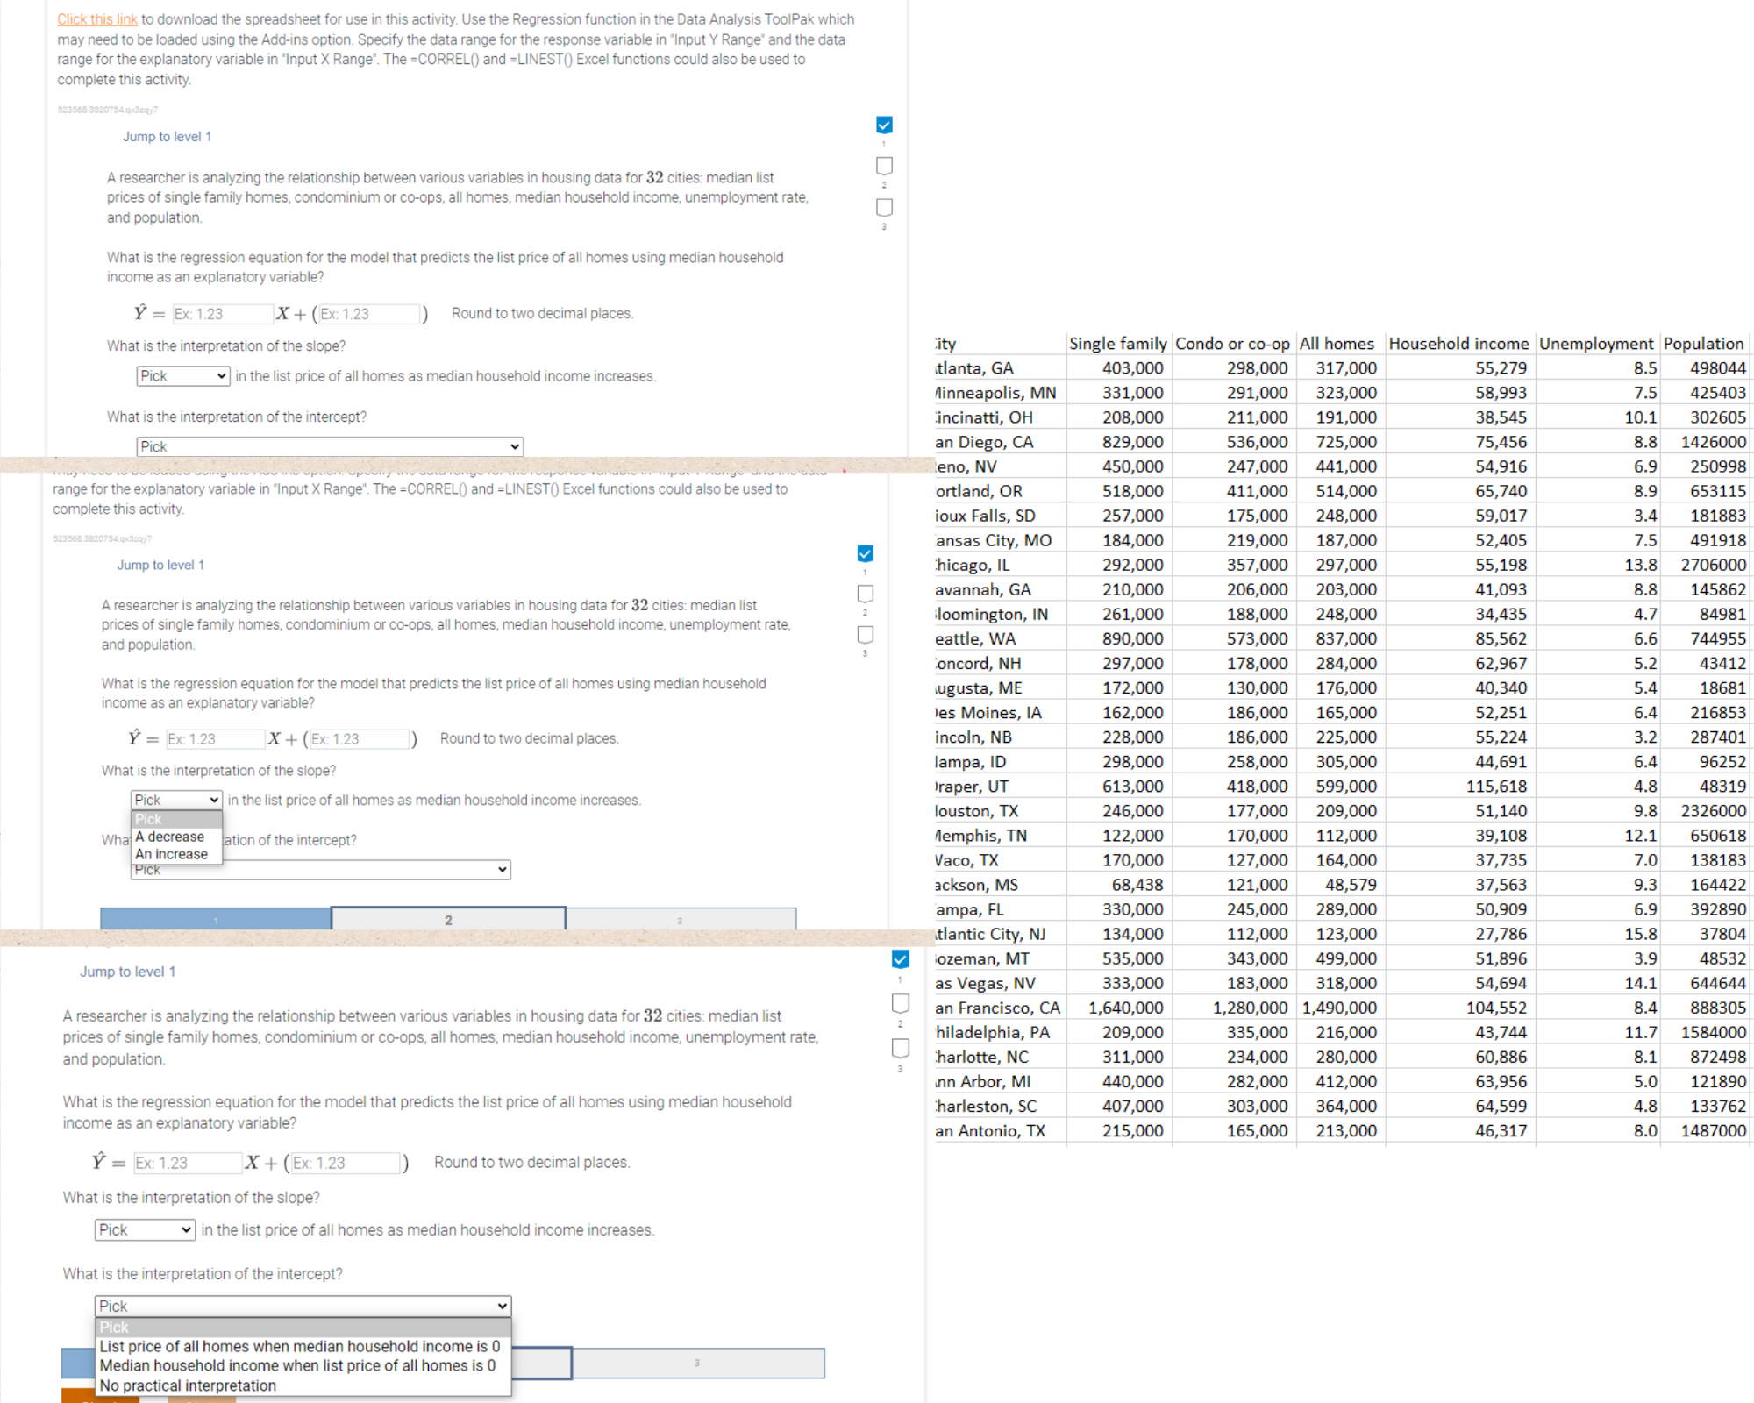
Task: Click the completed level-1 checkmark shield icon
Action: coord(884,124)
